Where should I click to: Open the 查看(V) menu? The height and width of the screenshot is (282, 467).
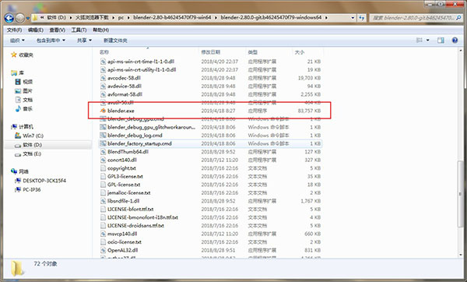[57, 30]
